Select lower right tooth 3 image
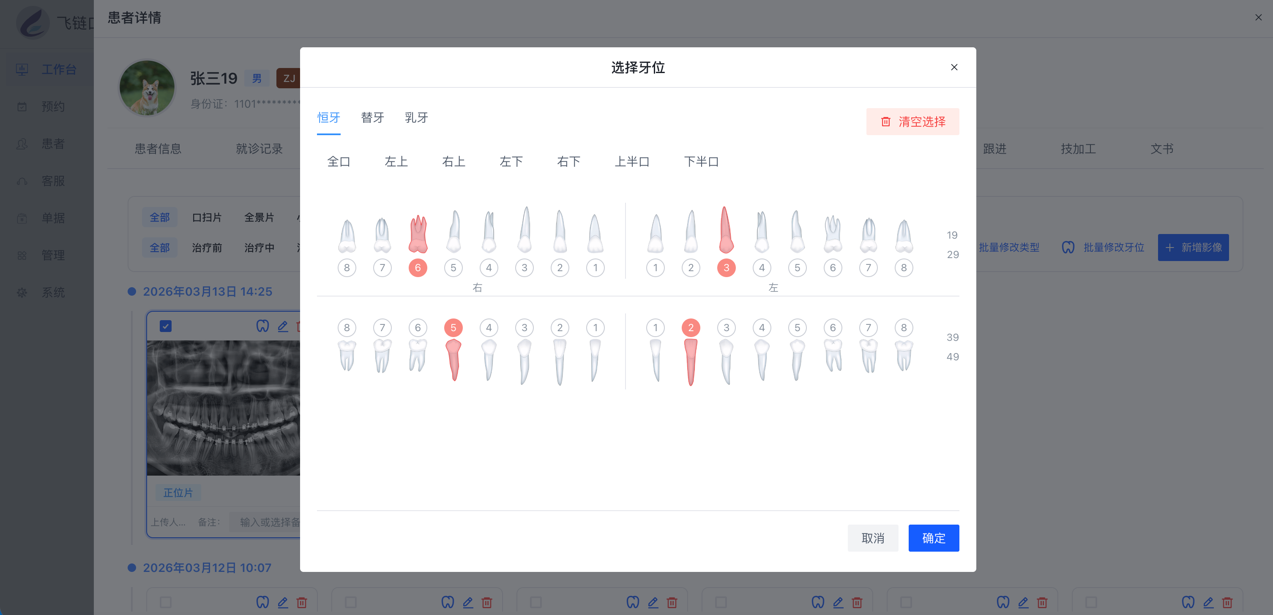This screenshot has width=1273, height=615. point(524,362)
